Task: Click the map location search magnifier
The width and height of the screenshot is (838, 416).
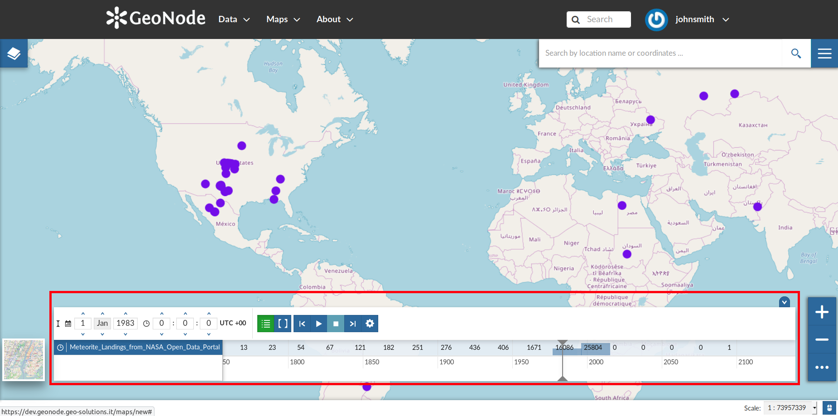Action: pos(796,53)
